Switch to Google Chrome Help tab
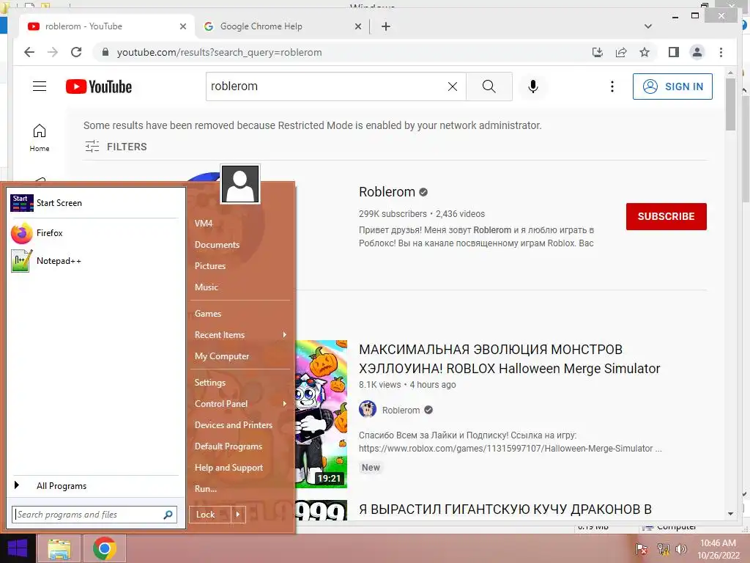This screenshot has height=563, width=750. (x=282, y=26)
